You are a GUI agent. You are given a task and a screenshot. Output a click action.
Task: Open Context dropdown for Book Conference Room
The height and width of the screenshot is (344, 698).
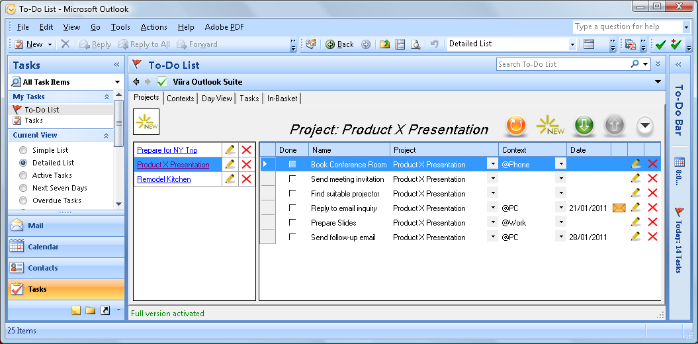point(560,164)
